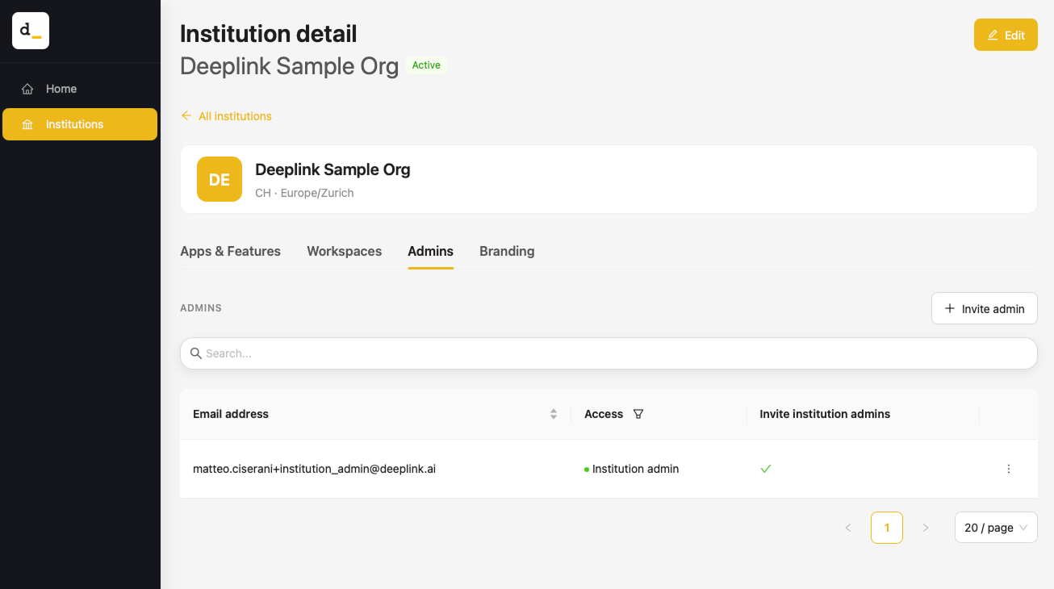Click the Invite admin button
The width and height of the screenshot is (1054, 589).
[x=984, y=308]
